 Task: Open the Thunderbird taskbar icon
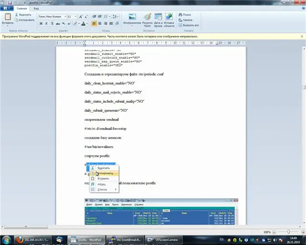(x=59, y=240)
